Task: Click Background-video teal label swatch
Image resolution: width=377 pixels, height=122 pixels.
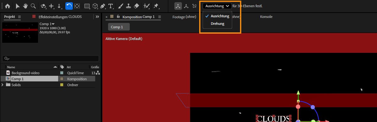Action: (x=62, y=73)
